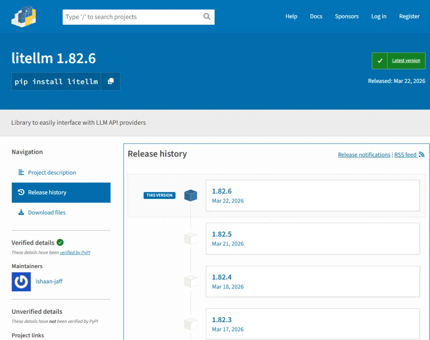This screenshot has width=430, height=340.
Task: Click the Released: Mar 22, 2026 text
Action: point(397,81)
